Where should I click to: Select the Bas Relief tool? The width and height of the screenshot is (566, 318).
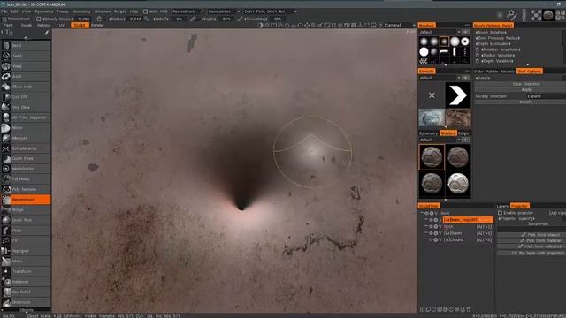[26, 292]
